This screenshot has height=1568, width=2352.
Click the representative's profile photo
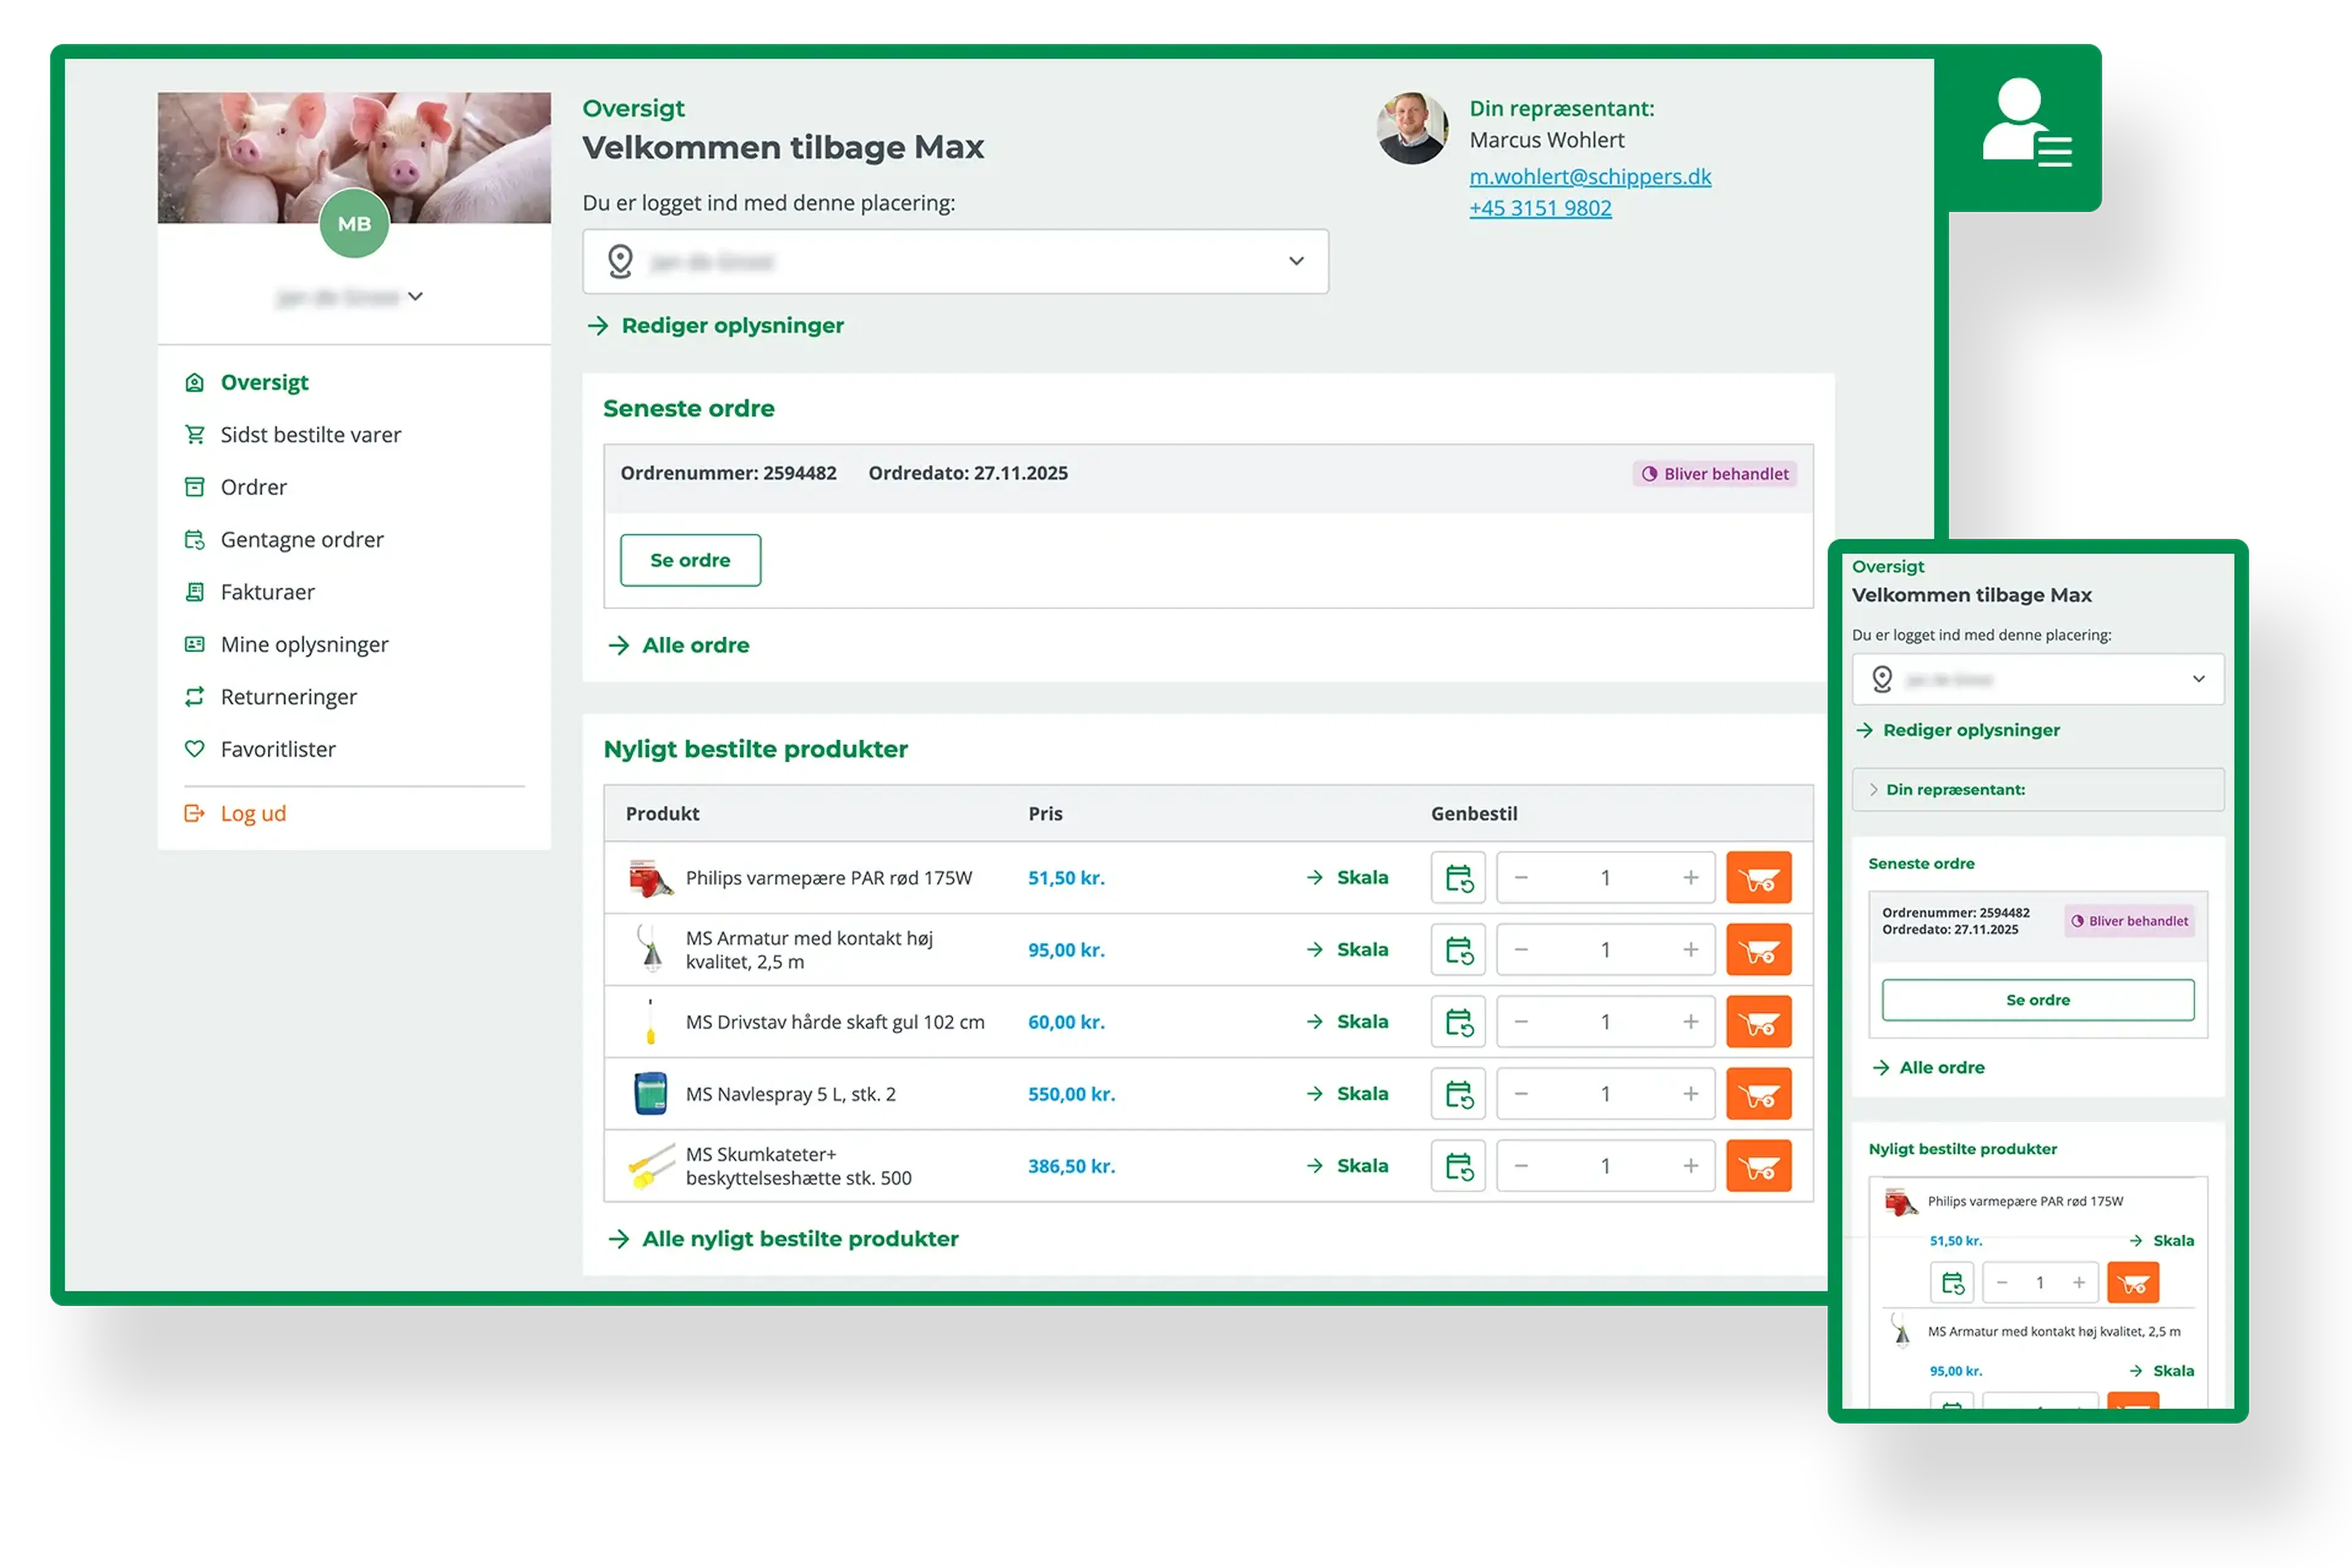click(x=1412, y=129)
